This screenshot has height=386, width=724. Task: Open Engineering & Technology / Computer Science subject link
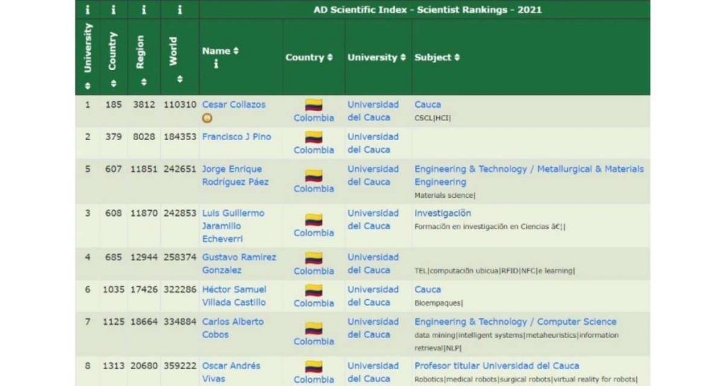click(515, 322)
